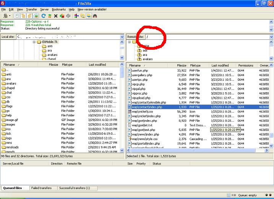274x199 pixels.
Task: Click the Refresh file lists icon
Action: coord(44,16)
